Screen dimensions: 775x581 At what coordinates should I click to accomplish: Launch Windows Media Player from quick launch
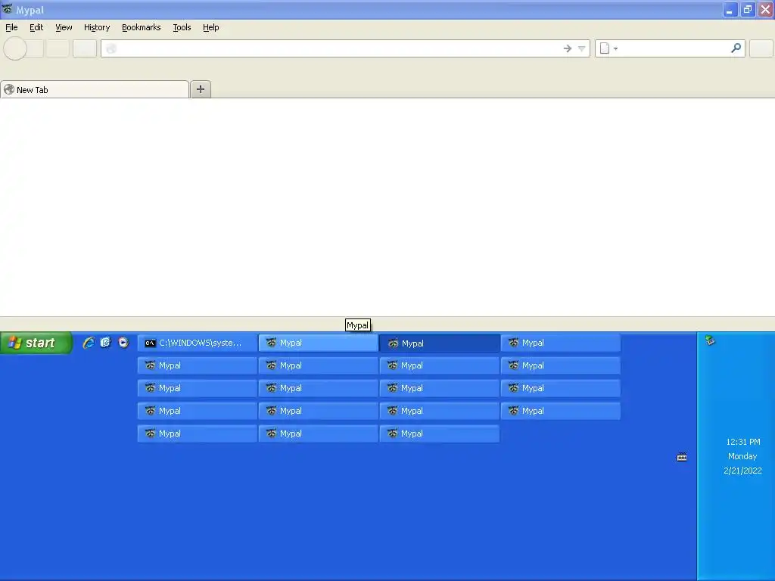(123, 343)
